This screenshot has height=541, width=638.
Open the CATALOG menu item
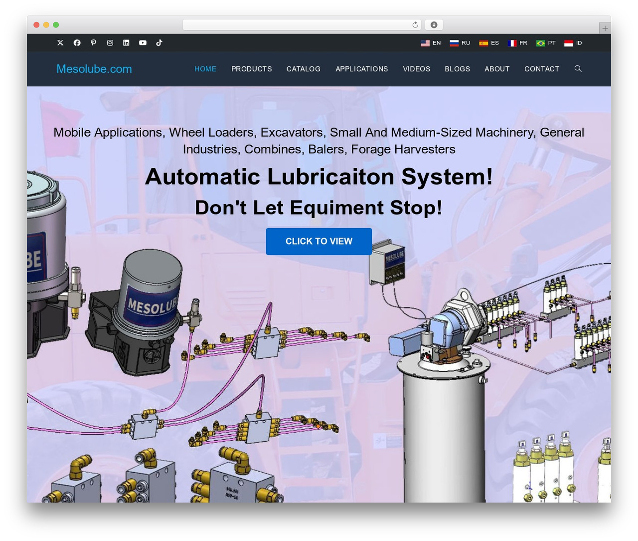pos(304,69)
